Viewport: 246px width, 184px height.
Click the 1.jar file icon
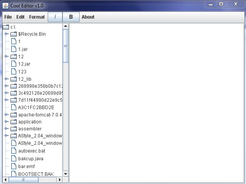pos(14,49)
